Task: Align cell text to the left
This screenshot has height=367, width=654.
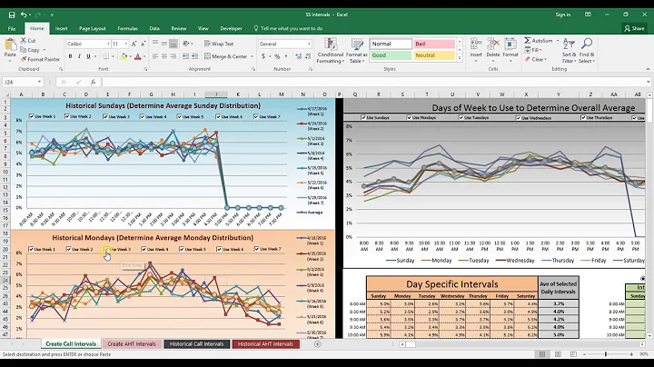Action: click(x=155, y=56)
